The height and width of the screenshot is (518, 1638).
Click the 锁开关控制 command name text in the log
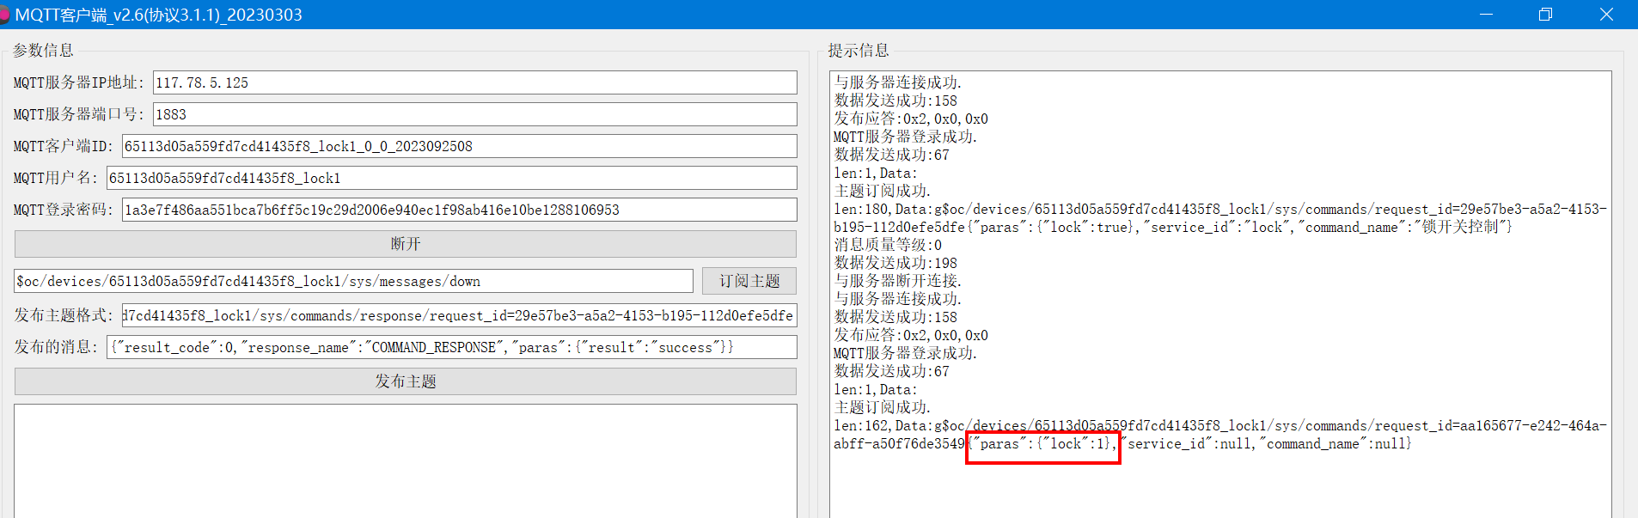pos(1459,227)
